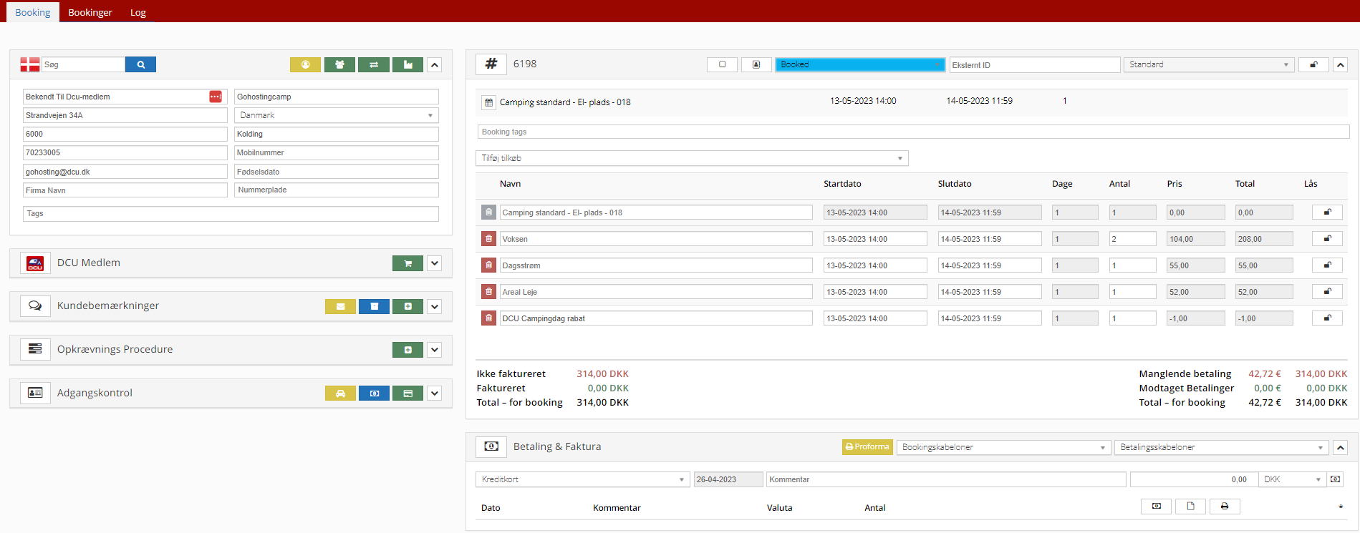Toggle the lock for Areal Leje row
Screen dimensions: 1360x533
[x=1326, y=292]
